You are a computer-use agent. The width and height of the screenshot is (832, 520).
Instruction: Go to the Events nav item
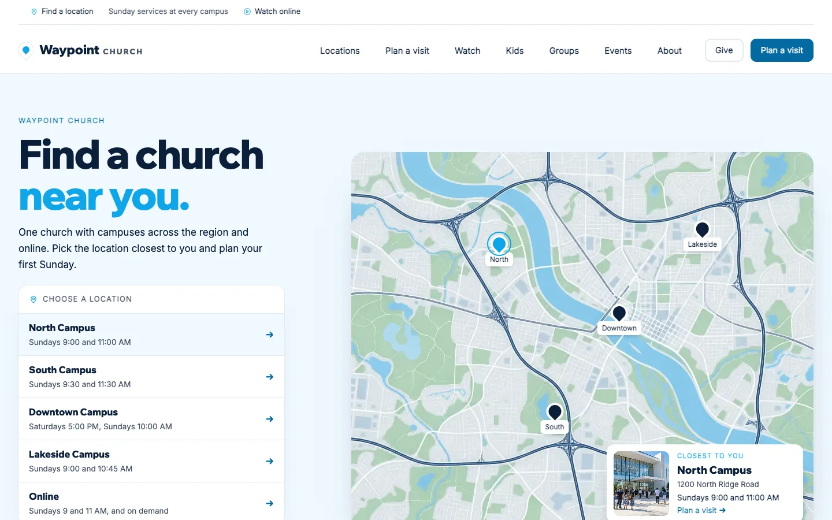(618, 51)
